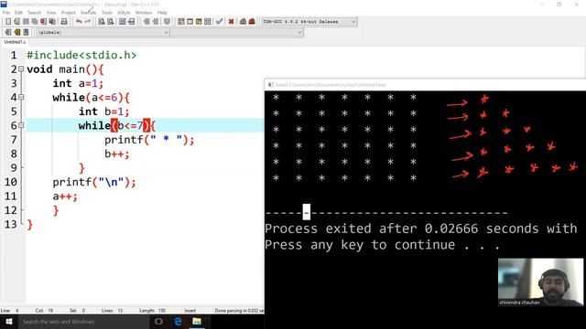
Task: Open the File menu
Action: pyautogui.click(x=6, y=12)
